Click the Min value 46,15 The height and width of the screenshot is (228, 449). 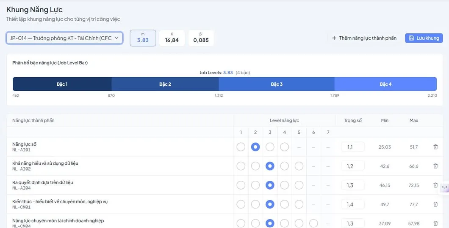click(x=385, y=185)
